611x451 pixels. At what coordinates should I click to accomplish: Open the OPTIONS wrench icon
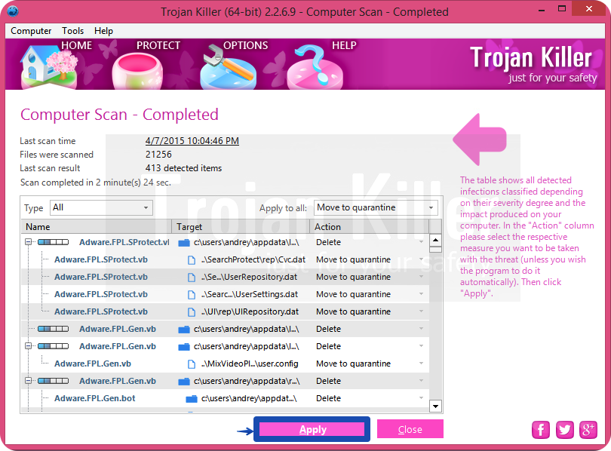229,68
